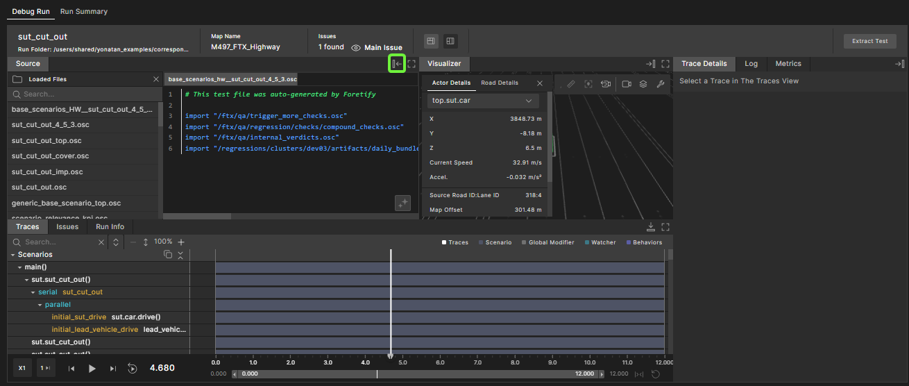Open the camera view icon in Visualizer
The width and height of the screenshot is (909, 386).
tap(627, 84)
